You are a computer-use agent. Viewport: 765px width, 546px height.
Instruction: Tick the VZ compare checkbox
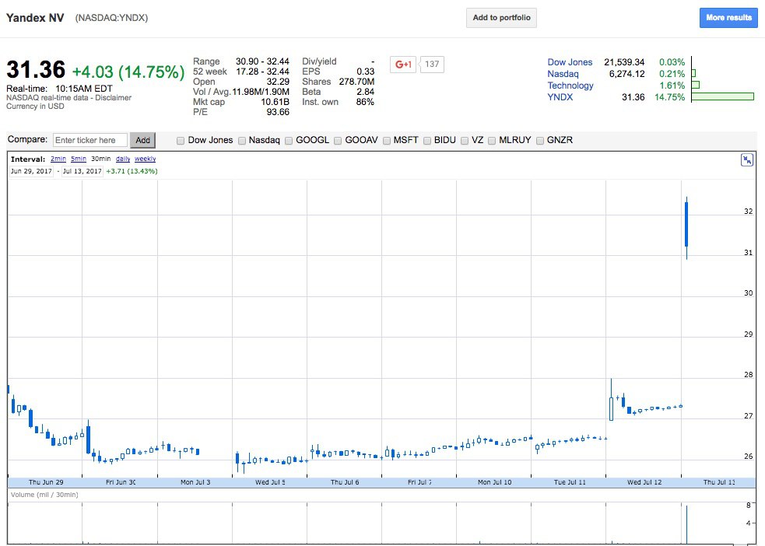click(x=465, y=141)
